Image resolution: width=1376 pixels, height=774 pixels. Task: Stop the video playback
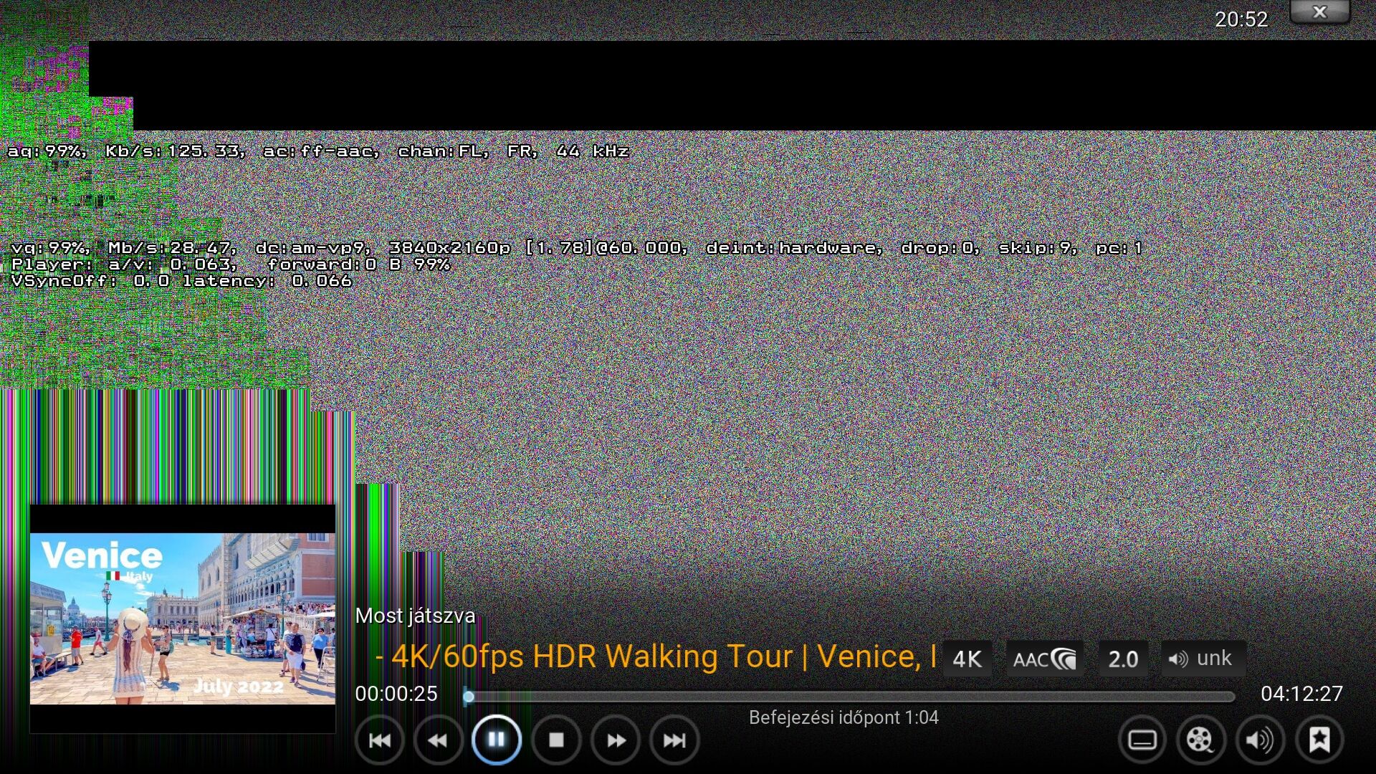[x=556, y=740]
